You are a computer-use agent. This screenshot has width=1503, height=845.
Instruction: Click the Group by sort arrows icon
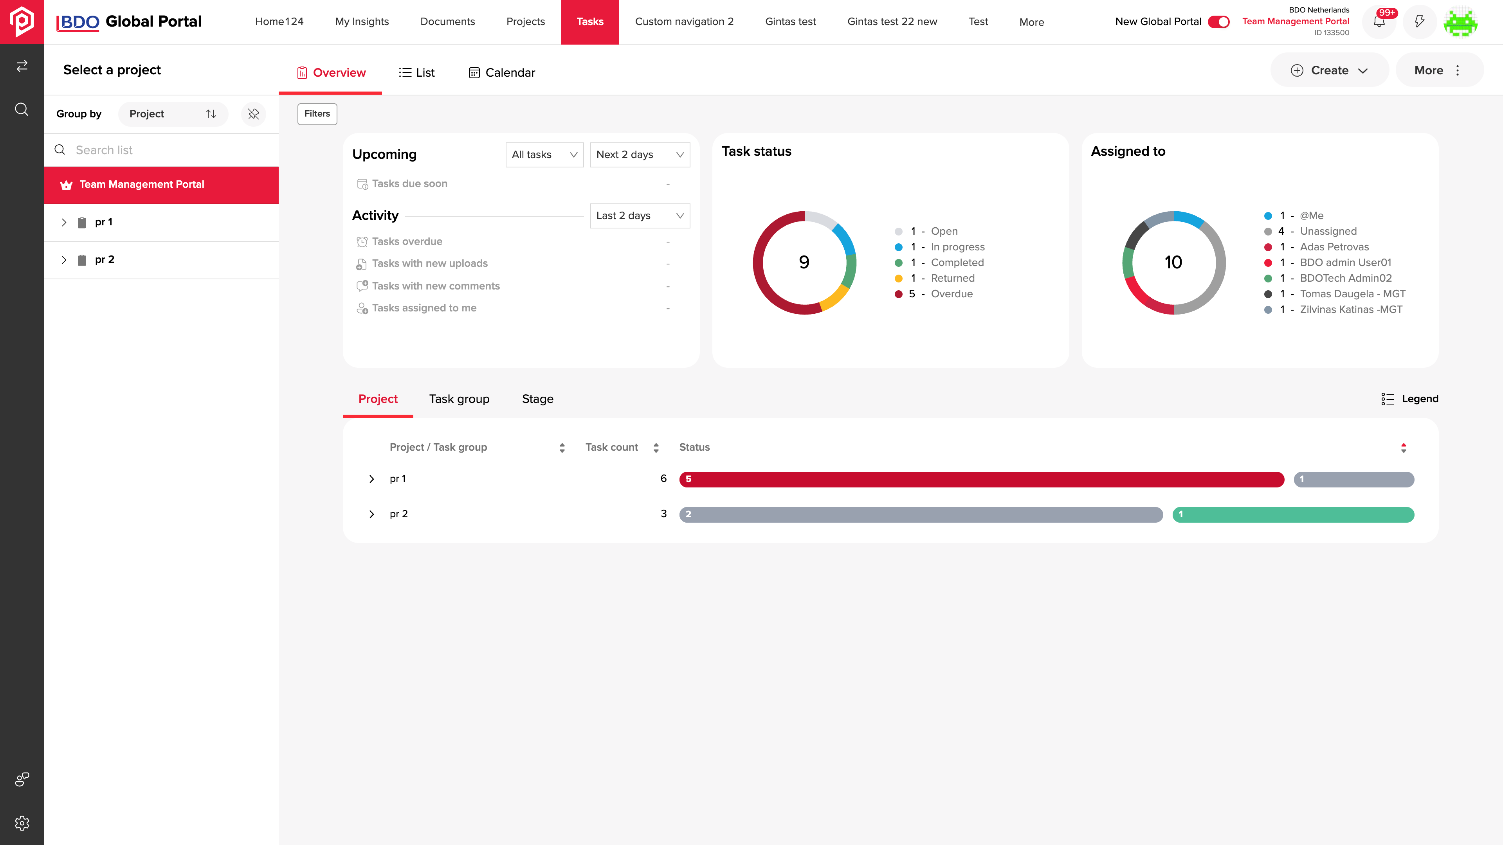tap(211, 114)
